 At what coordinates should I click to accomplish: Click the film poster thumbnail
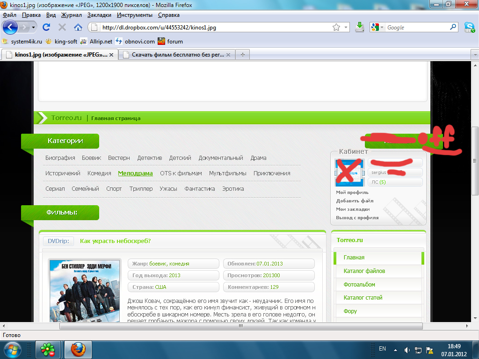tap(85, 291)
